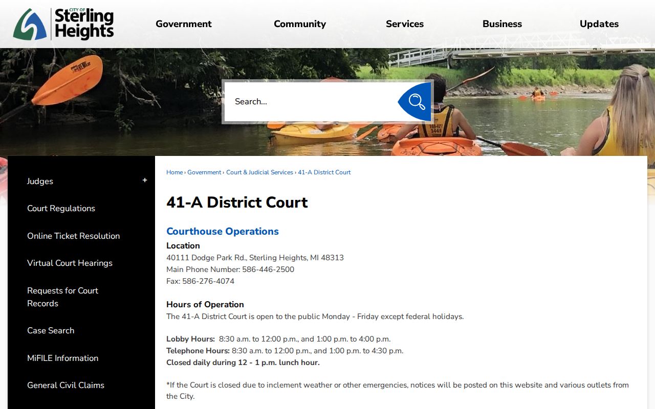Viewport: 655px width, 409px height.
Task: Click the Hours of Operation heading
Action: tap(205, 304)
